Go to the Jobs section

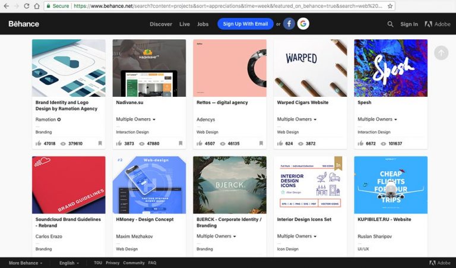[203, 24]
